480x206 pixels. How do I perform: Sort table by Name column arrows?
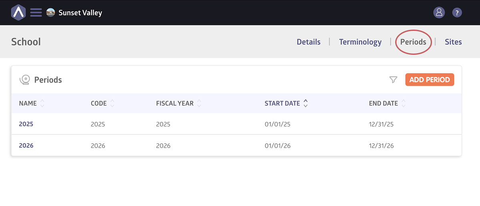pyautogui.click(x=42, y=103)
